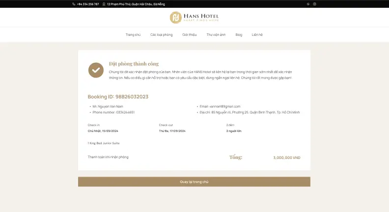Click the total price 3,000,000 VND
This screenshot has width=389, height=212.
coord(286,158)
